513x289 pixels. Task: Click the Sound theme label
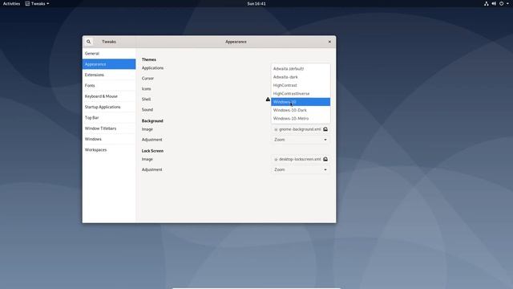(x=147, y=110)
